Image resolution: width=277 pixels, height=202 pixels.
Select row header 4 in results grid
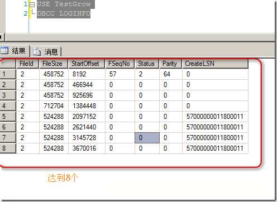tap(8, 106)
